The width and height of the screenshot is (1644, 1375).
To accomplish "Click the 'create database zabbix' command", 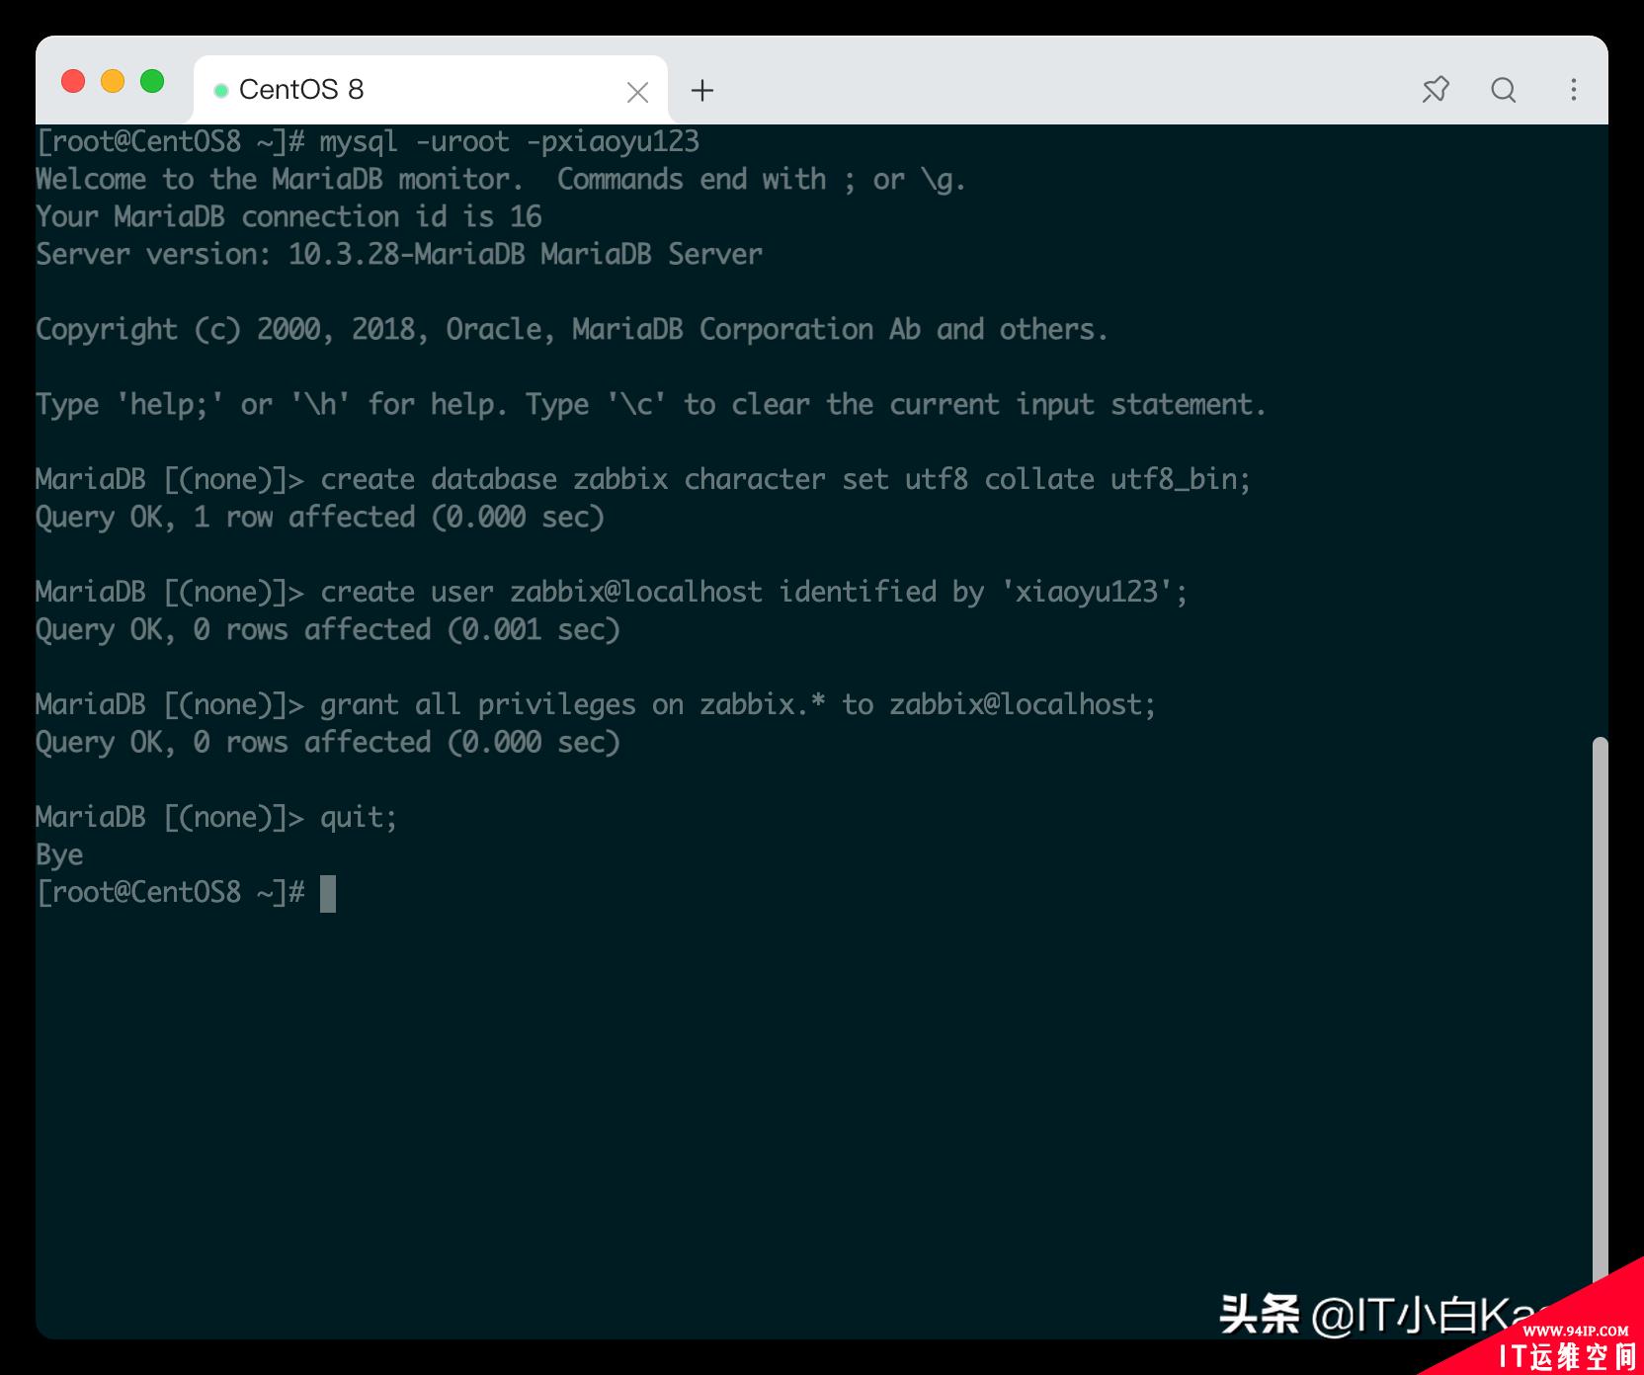I will (x=785, y=479).
